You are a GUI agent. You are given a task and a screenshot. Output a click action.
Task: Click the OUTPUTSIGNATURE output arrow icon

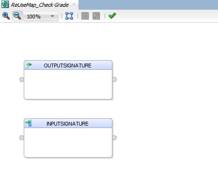pyautogui.click(x=29, y=65)
